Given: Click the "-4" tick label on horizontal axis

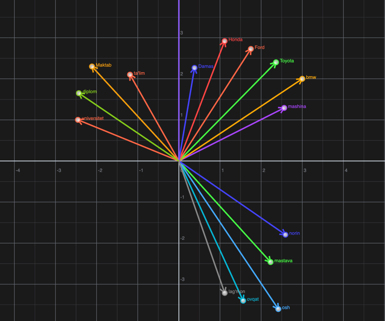Looking at the screenshot, I should [x=18, y=170].
